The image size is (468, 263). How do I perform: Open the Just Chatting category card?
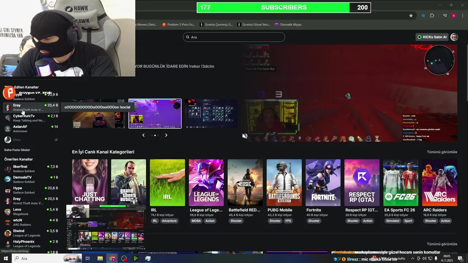90,183
